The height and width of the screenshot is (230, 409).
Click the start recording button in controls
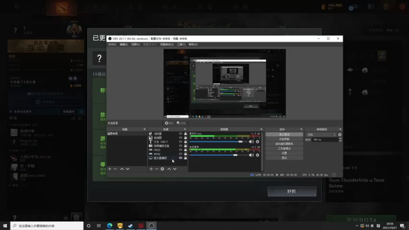[x=284, y=139]
